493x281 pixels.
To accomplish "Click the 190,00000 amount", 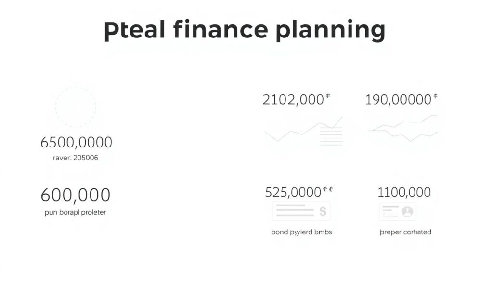I will pyautogui.click(x=398, y=100).
